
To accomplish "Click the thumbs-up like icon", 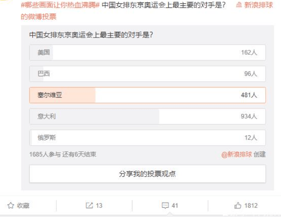I will [238, 205].
